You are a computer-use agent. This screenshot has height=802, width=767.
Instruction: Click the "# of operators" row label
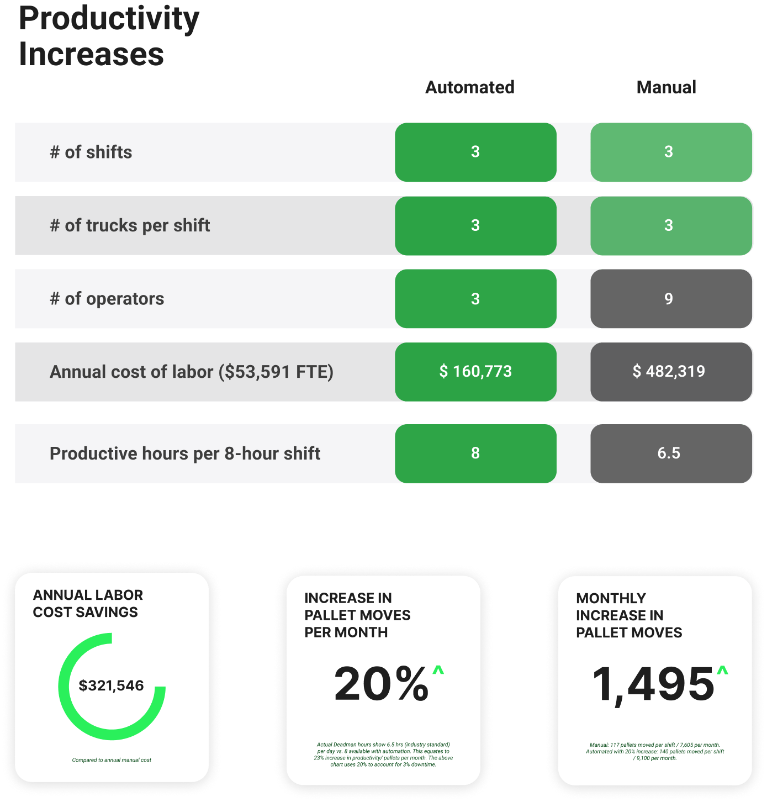[x=107, y=299]
